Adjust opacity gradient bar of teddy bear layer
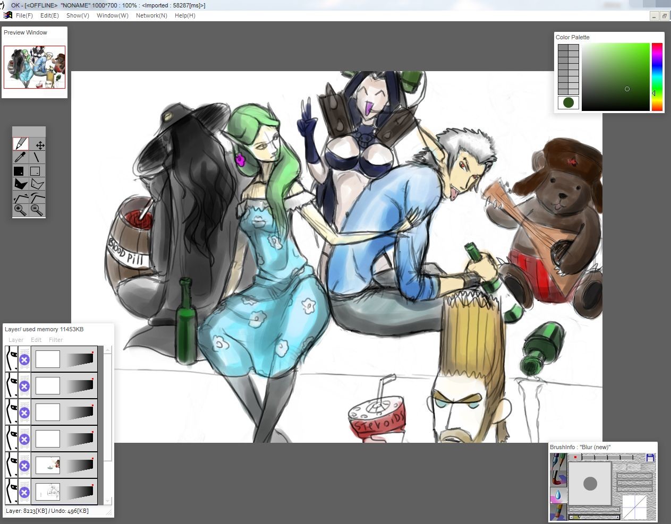Viewport: 671px width, 524px height. click(x=80, y=466)
